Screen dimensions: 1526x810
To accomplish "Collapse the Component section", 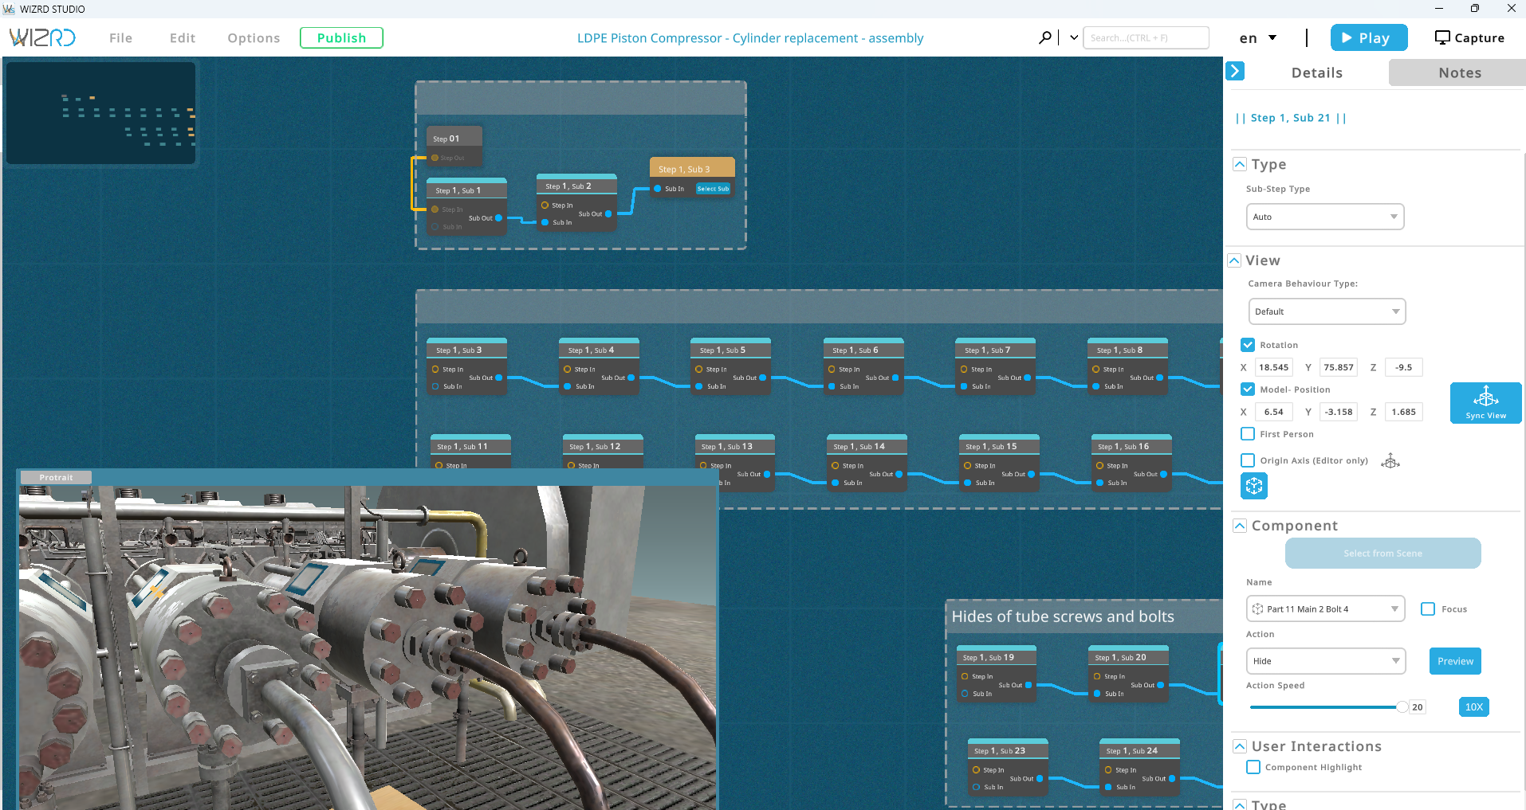I will [1240, 526].
